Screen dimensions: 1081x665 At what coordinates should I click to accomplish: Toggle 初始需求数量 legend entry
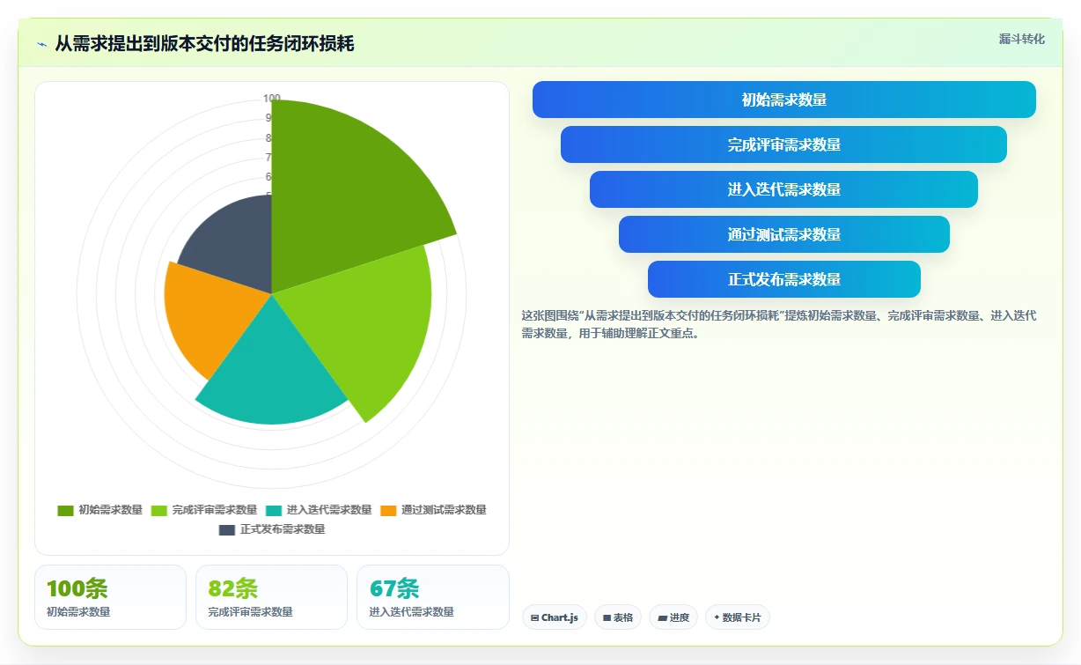(x=100, y=510)
